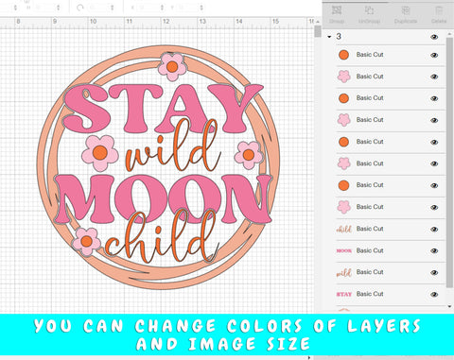This screenshot has width=454, height=360.
Task: Click the canvas vertical scrollbar thumb
Action: [x=318, y=32]
